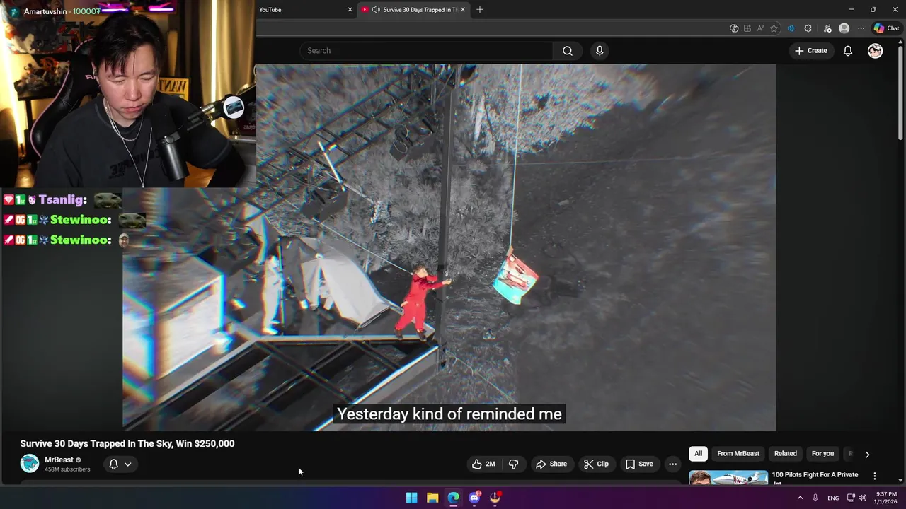Open the Edge browser profile icon

[844, 28]
